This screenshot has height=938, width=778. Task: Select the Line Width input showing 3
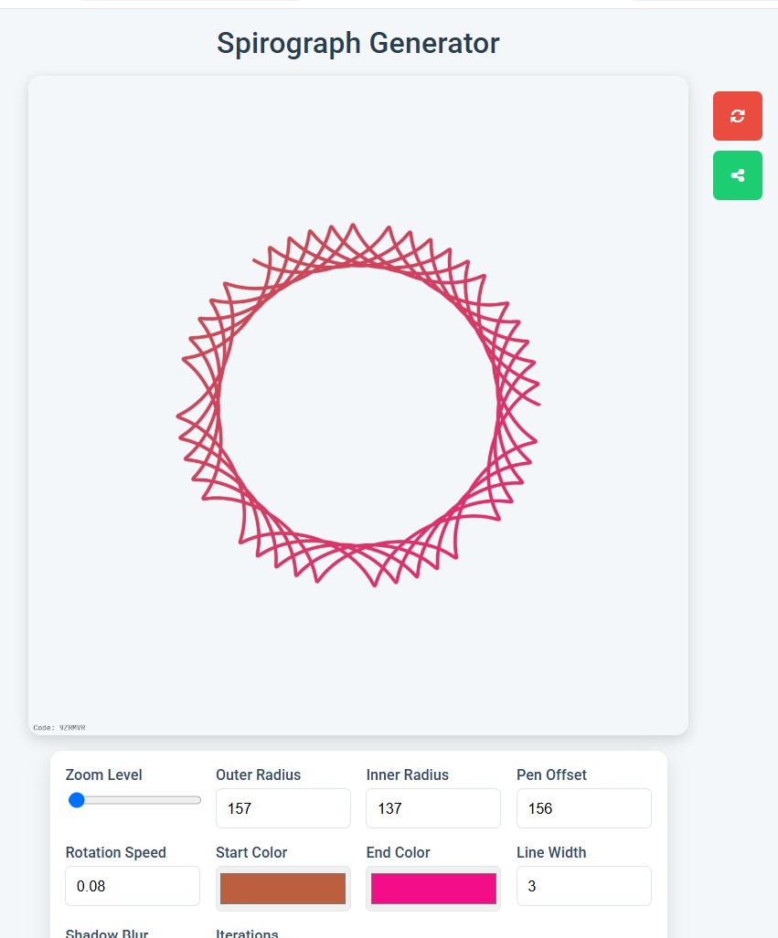[583, 885]
